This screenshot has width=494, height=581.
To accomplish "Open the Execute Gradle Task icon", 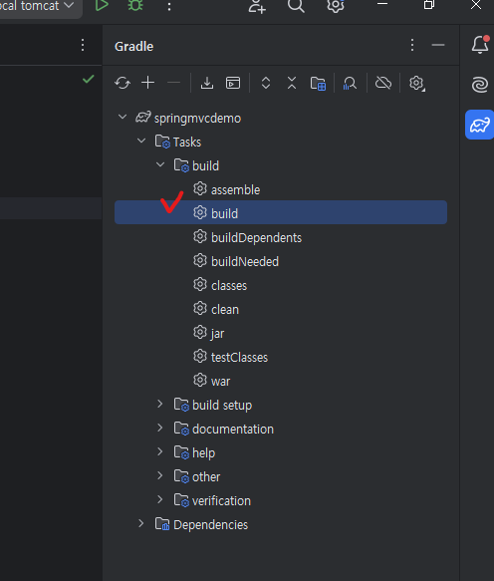I will tap(233, 83).
